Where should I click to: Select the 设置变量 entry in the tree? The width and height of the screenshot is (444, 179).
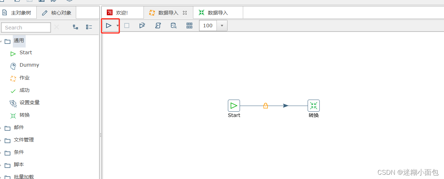[30, 102]
